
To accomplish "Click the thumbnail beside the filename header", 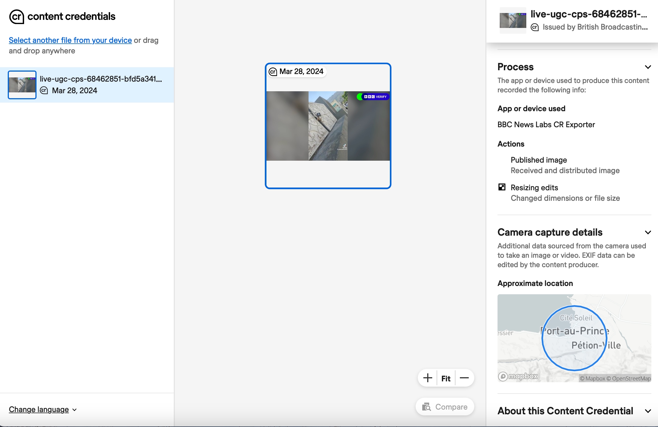I will [512, 20].
